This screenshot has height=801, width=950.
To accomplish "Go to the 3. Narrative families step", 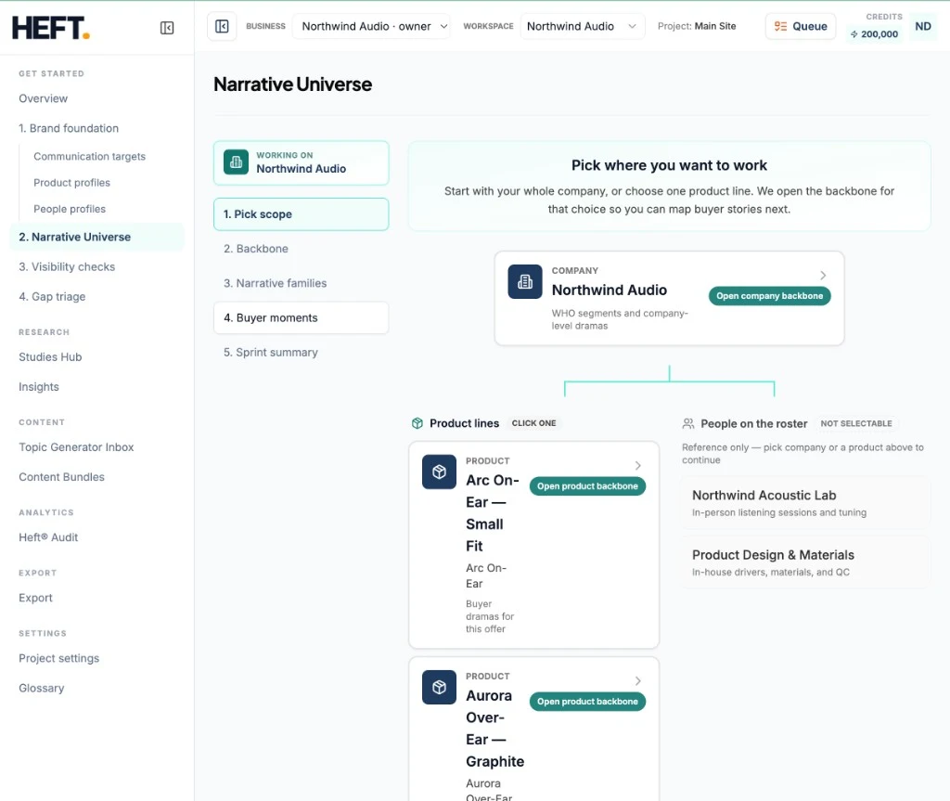I will pos(302,283).
